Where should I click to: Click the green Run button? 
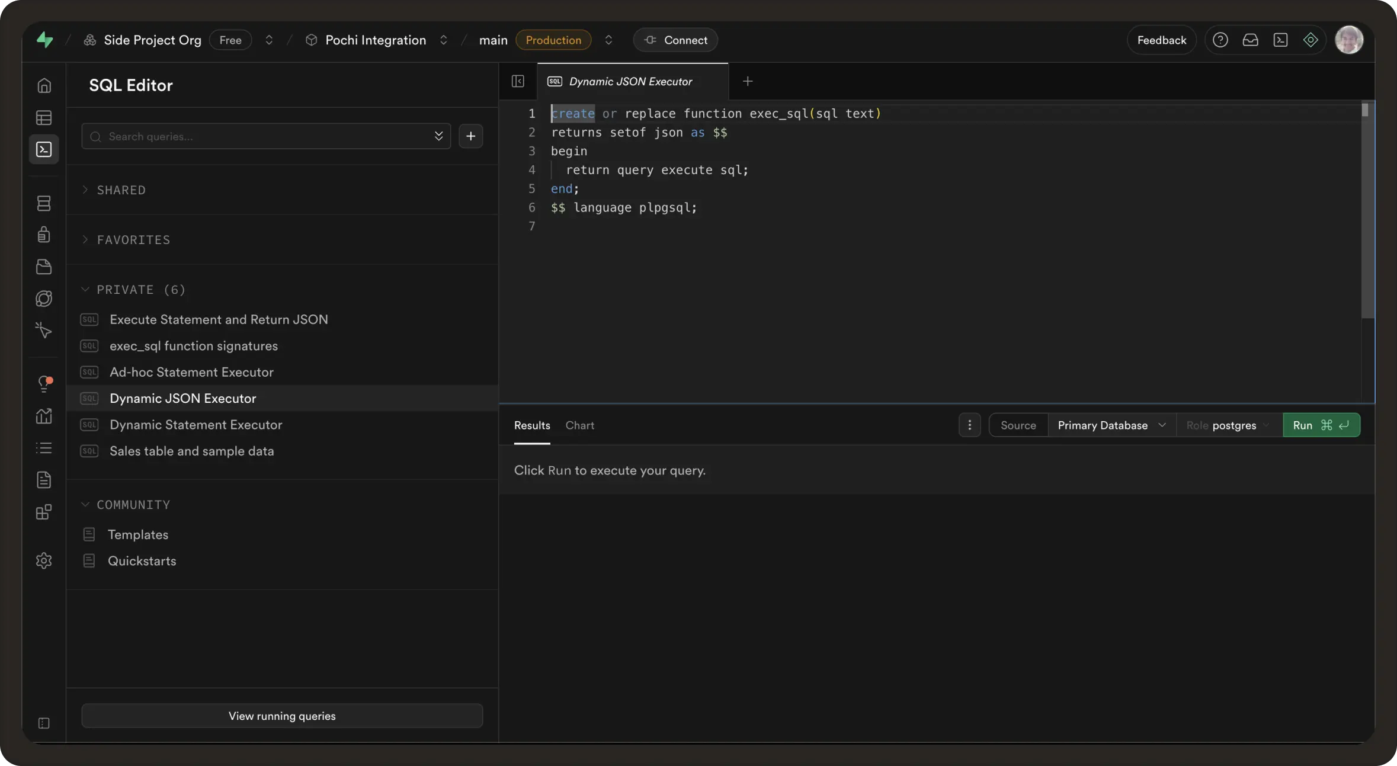tap(1321, 425)
